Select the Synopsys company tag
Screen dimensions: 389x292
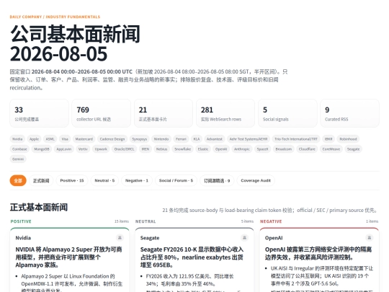coord(140,139)
